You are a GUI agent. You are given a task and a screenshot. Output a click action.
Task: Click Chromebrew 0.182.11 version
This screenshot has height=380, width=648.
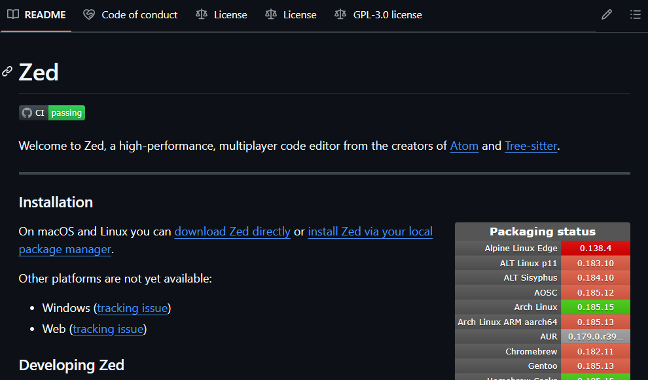[596, 351]
